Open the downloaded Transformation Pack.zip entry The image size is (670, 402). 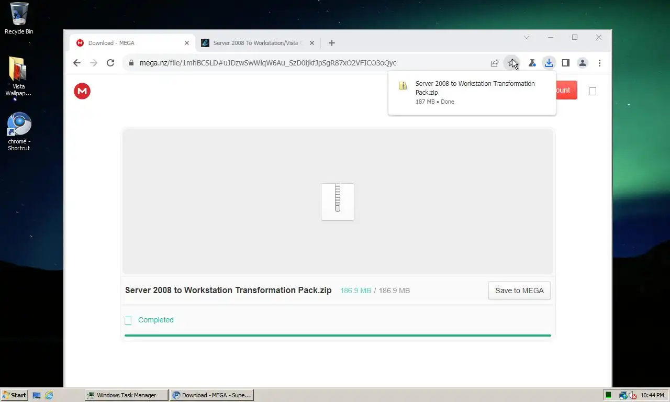point(472,92)
